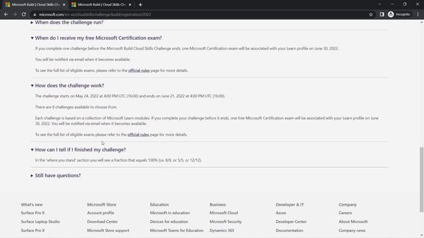Open Company news footer link

pyautogui.click(x=352, y=231)
